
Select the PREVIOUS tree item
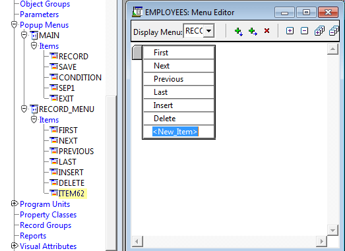(x=76, y=152)
